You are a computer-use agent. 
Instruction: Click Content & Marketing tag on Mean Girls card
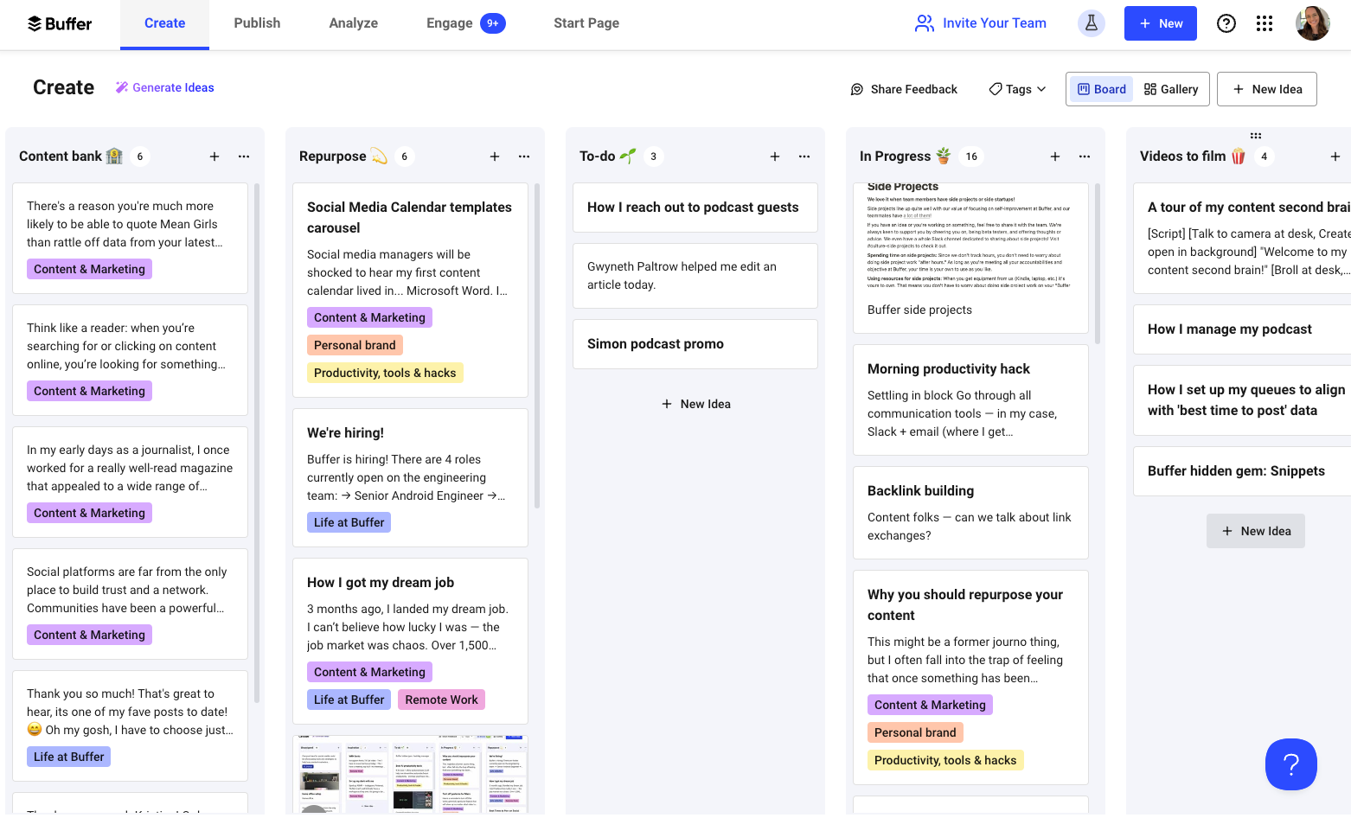pyautogui.click(x=89, y=269)
